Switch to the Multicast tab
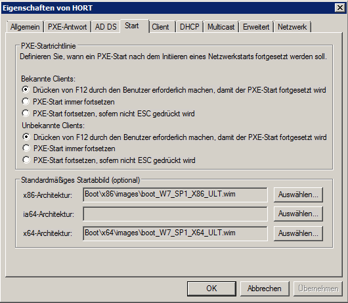 [x=221, y=27]
